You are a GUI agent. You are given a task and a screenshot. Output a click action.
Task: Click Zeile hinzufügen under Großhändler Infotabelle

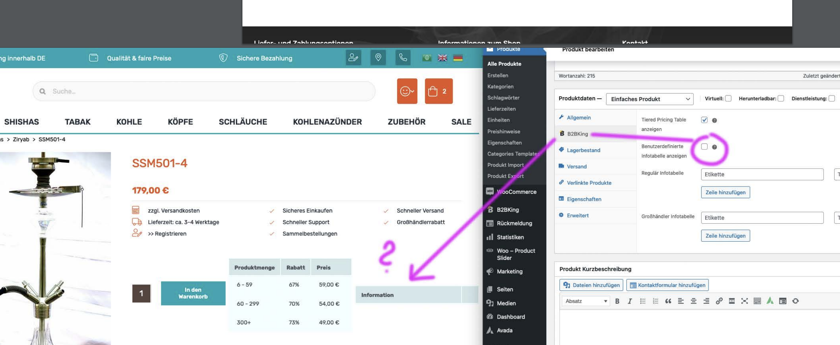[725, 236]
